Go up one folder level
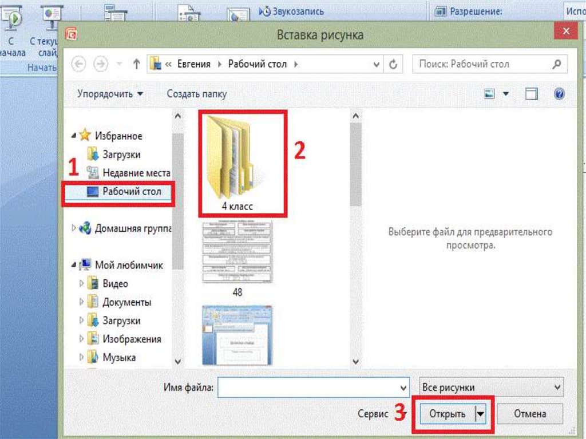The height and width of the screenshot is (439, 586). coord(136,64)
